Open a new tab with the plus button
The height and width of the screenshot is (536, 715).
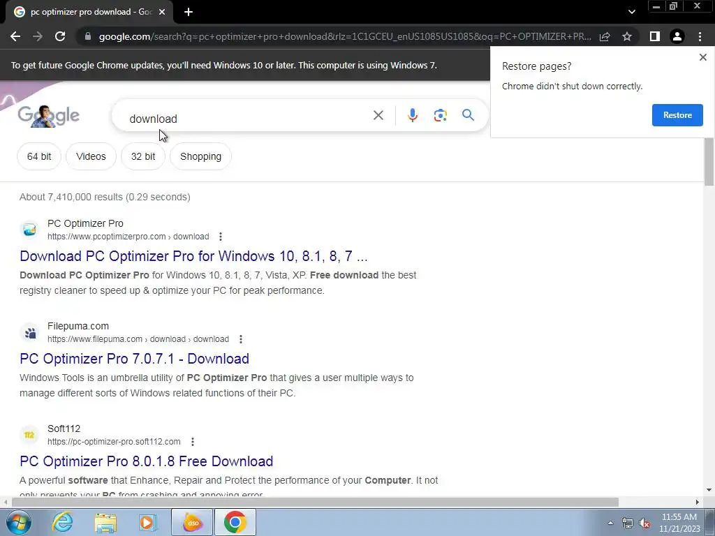(x=189, y=12)
